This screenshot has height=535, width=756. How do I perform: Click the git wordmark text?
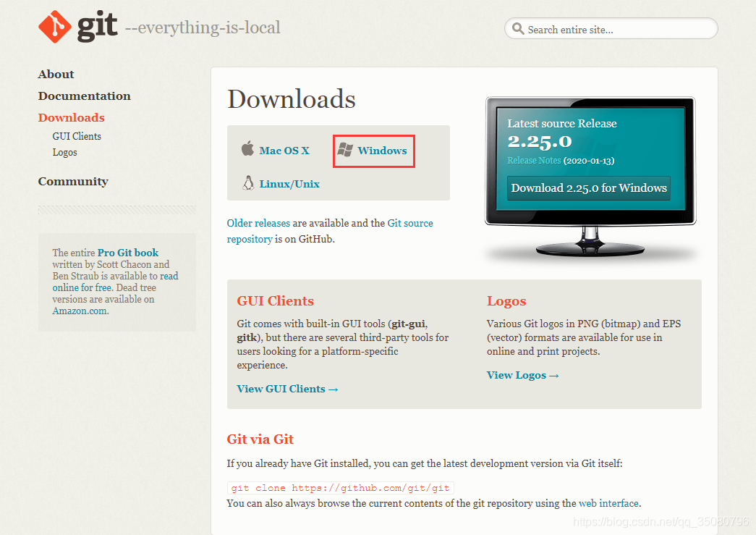pos(97,26)
